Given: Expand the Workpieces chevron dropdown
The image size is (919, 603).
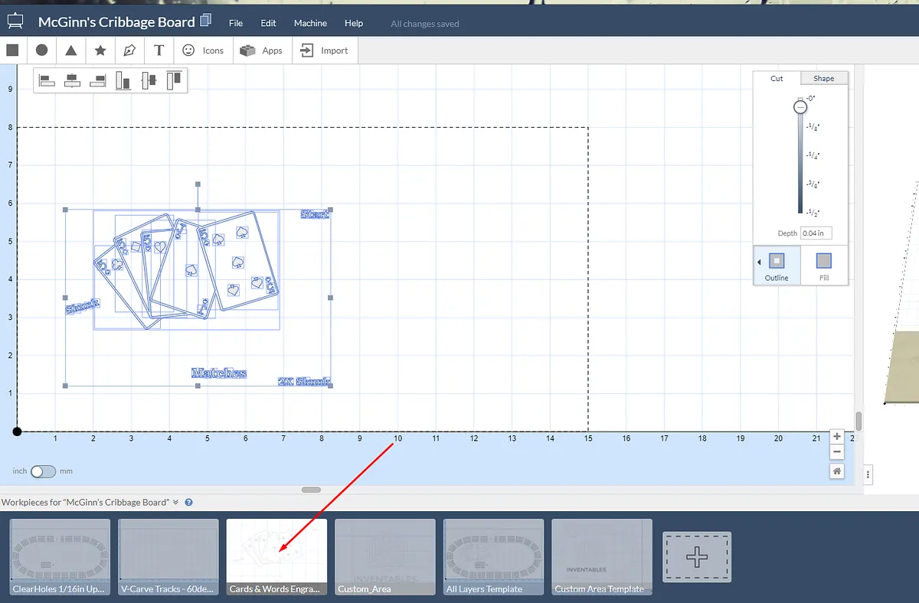Looking at the screenshot, I should (x=175, y=503).
